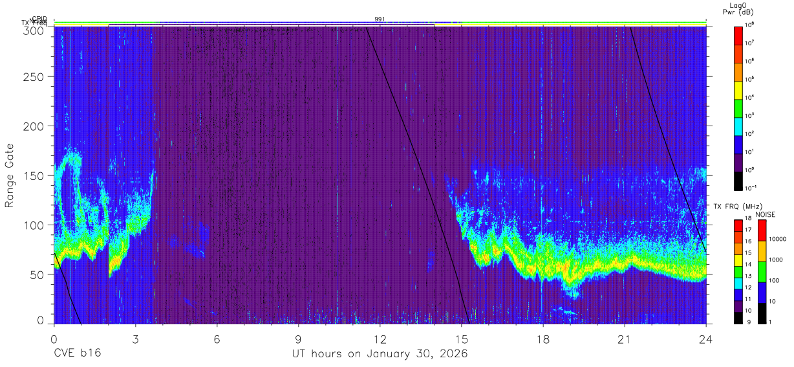794x367 pixels.
Task: Click the orange segment of the NOISE colorbar
Action: tap(762, 251)
